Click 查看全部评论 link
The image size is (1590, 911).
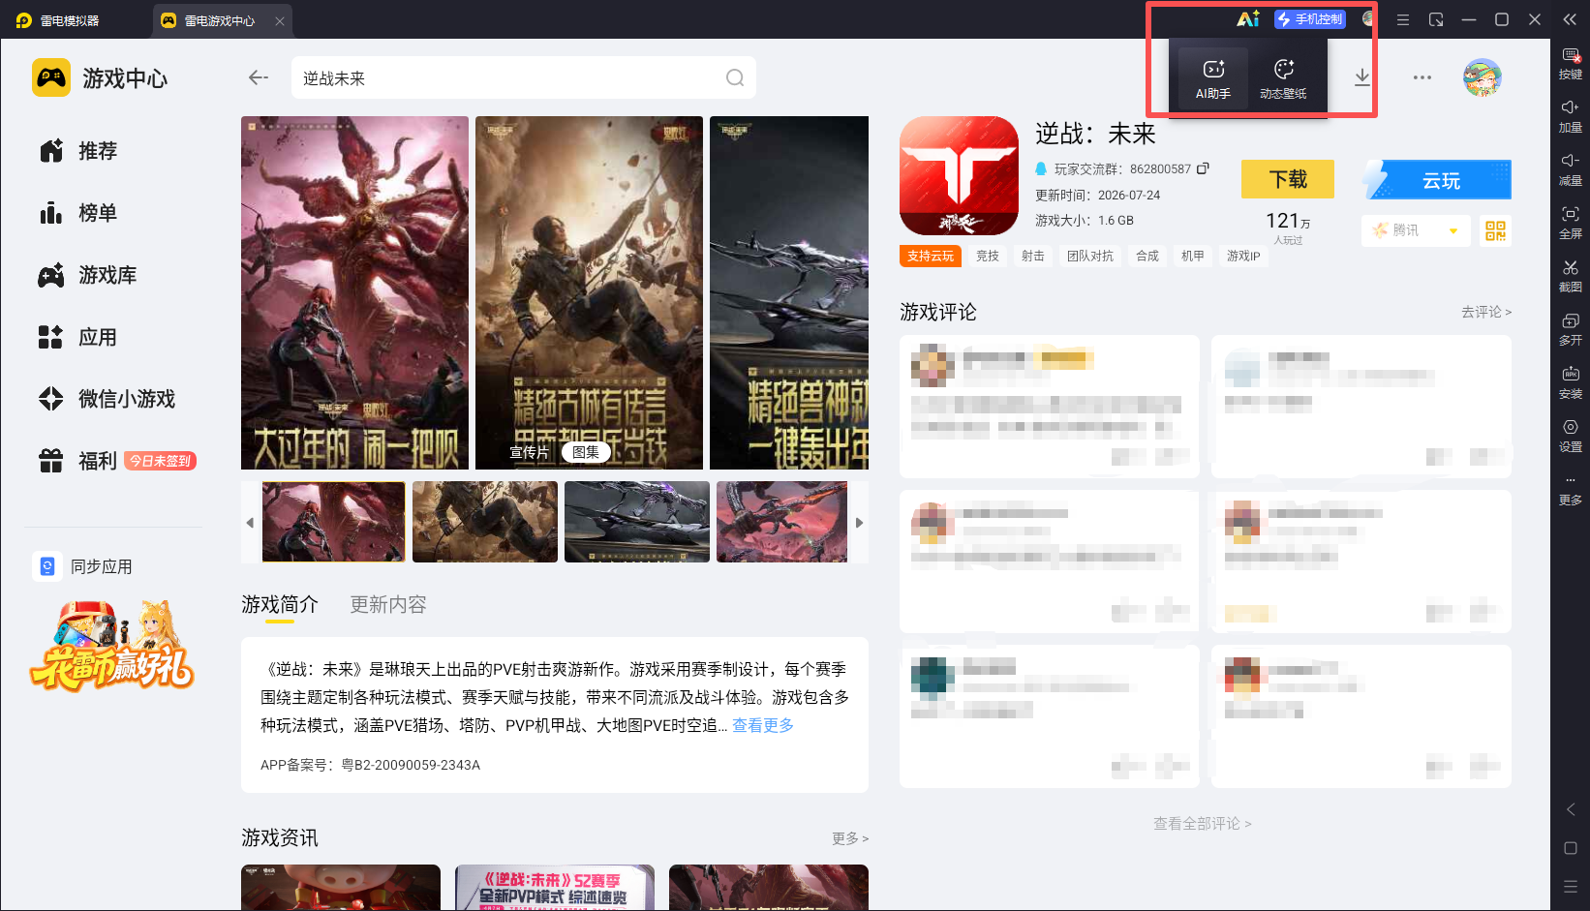(1203, 824)
